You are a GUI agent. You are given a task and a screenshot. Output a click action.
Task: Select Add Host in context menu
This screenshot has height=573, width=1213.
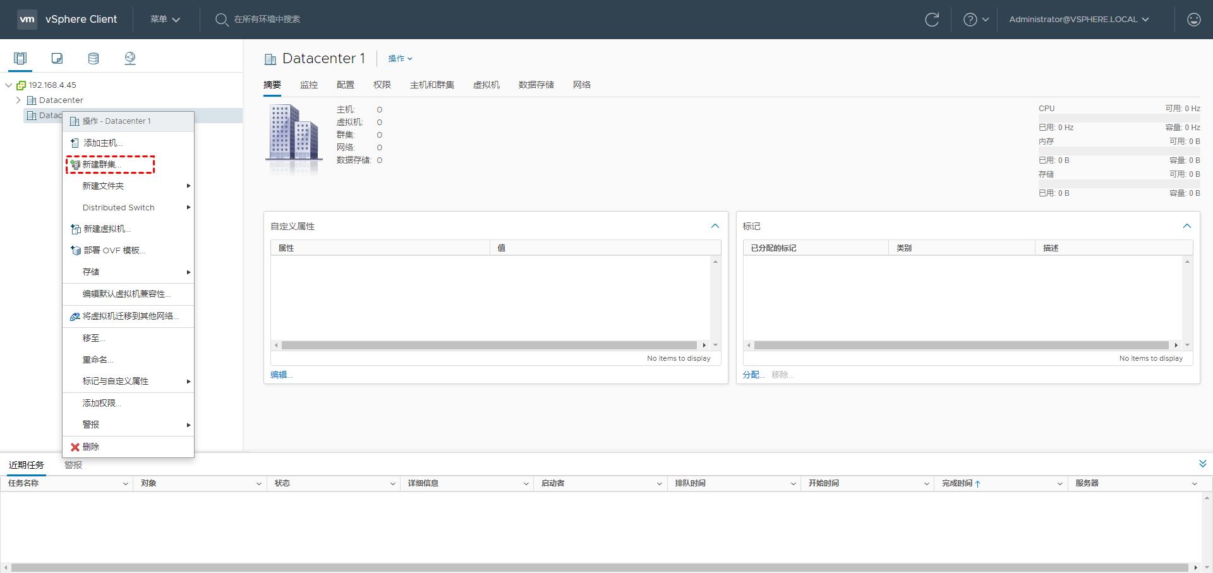pyautogui.click(x=102, y=143)
